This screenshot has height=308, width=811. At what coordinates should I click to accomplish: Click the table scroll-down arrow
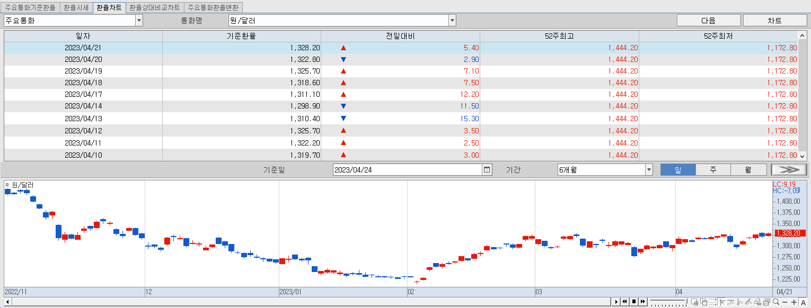[x=802, y=156]
